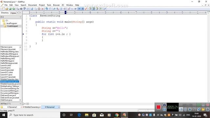Toggle recorder webcam overlay
Screen dimensions: 210x118
point(190,109)
